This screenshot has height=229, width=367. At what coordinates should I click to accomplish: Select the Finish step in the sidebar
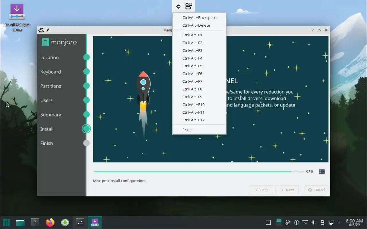(x=46, y=143)
